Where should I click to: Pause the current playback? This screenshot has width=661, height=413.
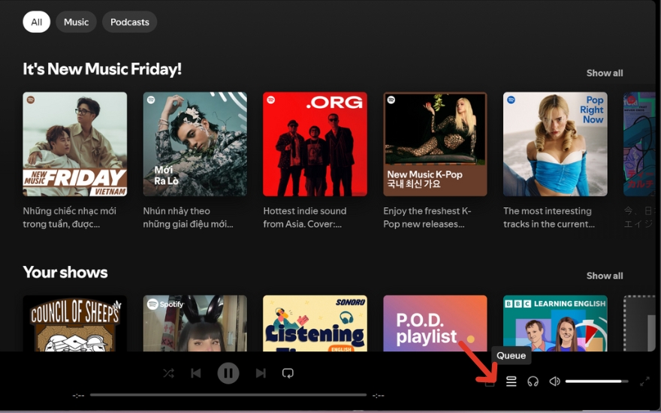228,373
